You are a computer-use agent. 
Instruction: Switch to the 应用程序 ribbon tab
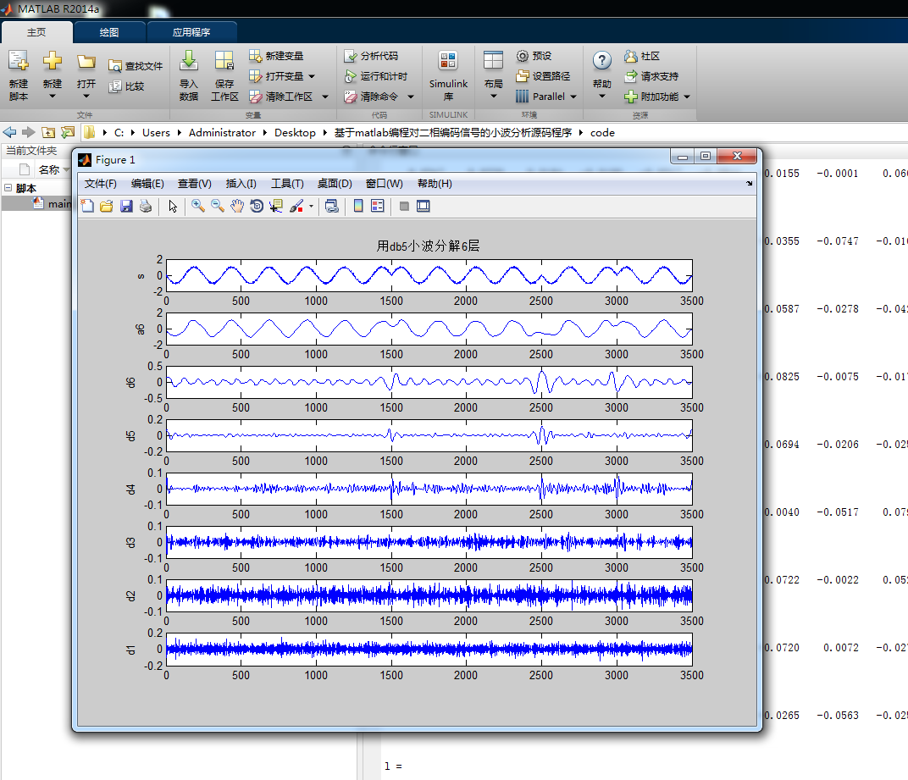pyautogui.click(x=191, y=32)
